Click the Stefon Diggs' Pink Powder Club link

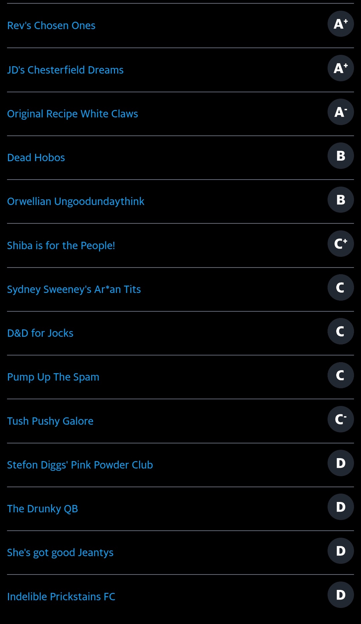click(80, 465)
